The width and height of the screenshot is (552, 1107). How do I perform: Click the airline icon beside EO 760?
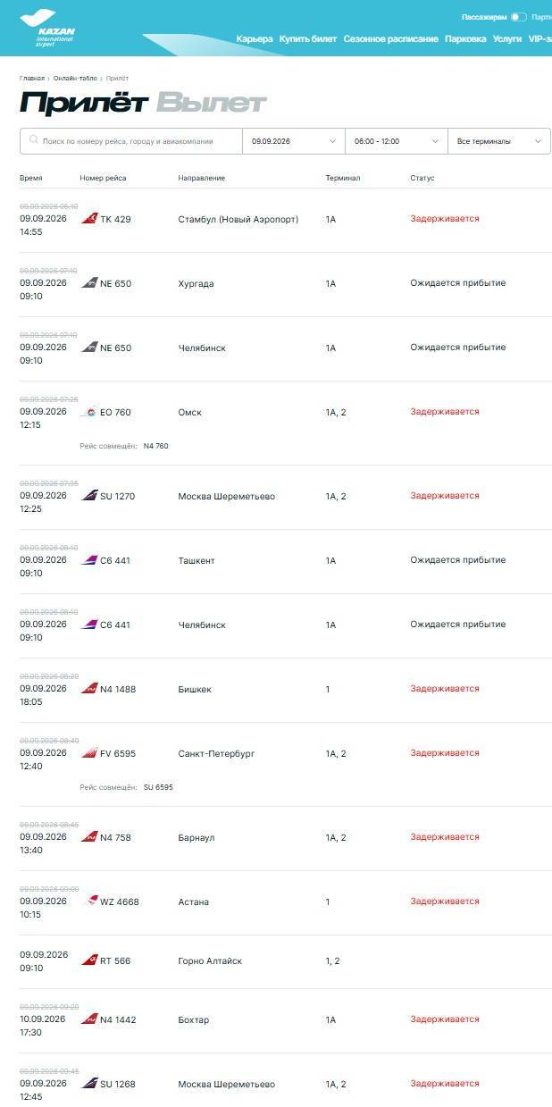(x=88, y=412)
